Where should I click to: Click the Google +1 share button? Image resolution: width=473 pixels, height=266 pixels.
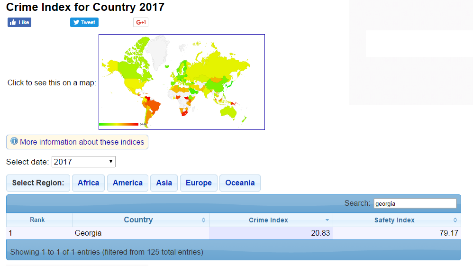point(141,22)
